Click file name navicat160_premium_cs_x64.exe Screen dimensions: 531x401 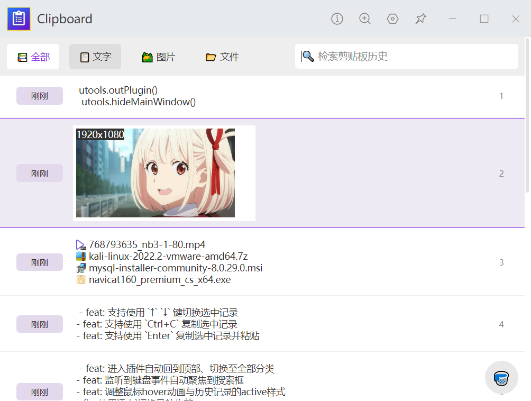pos(160,280)
